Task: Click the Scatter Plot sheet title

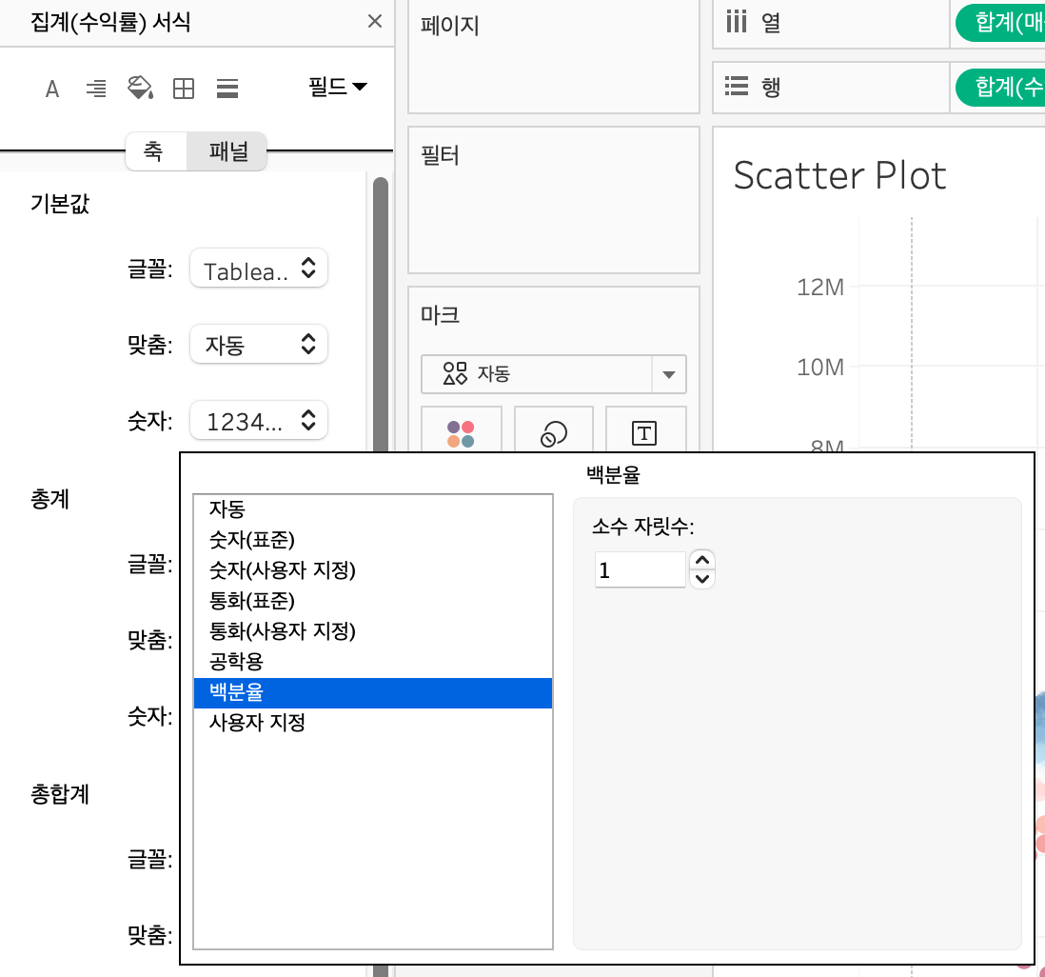Action: click(839, 176)
